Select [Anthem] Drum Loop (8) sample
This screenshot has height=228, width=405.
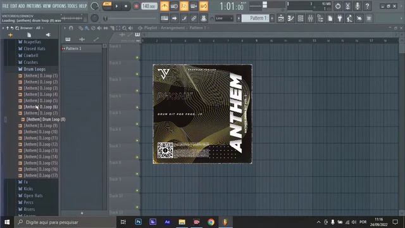(43, 120)
